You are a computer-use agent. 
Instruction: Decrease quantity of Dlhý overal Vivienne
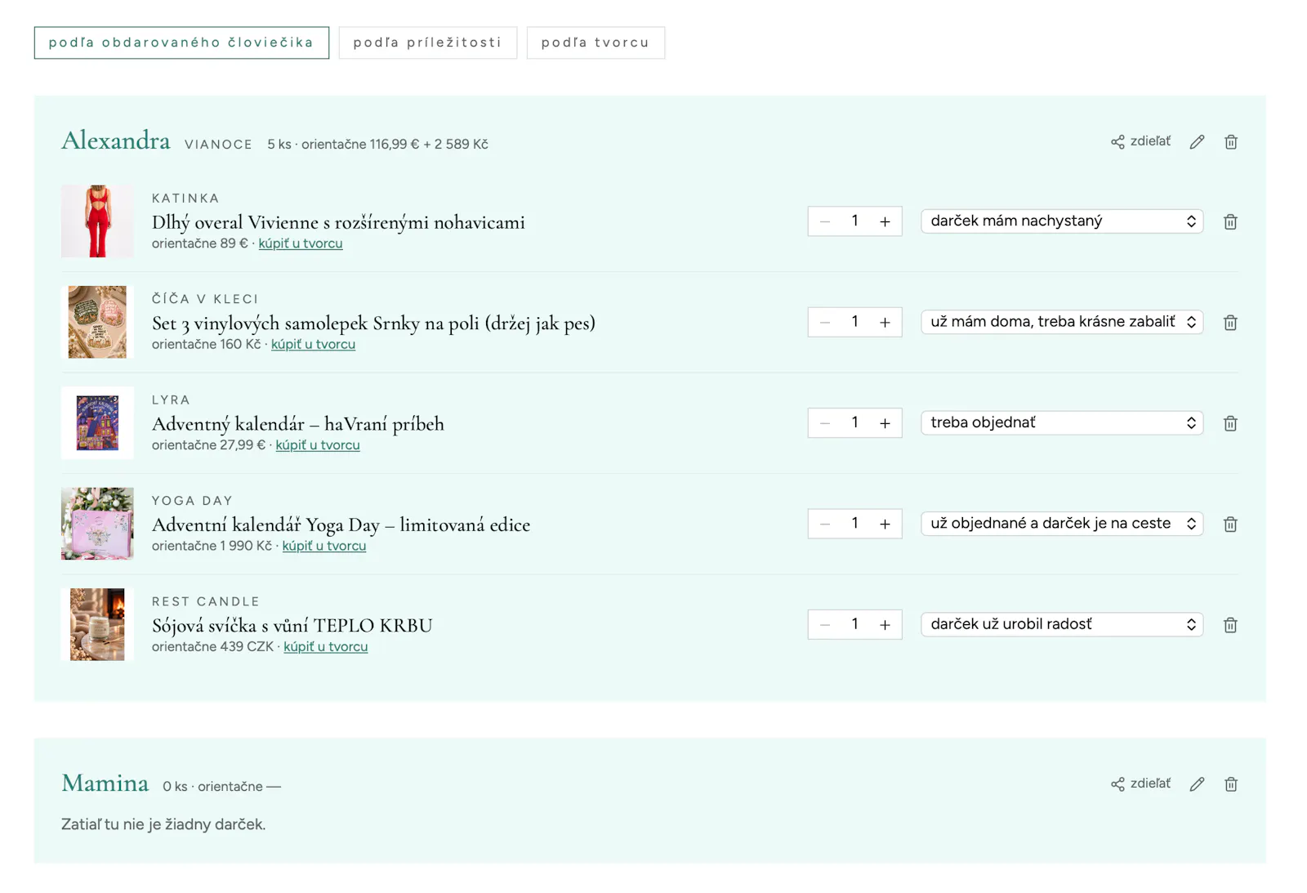(825, 221)
